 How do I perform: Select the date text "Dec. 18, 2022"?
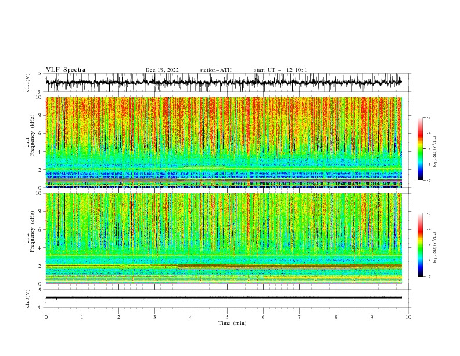click(162, 70)
